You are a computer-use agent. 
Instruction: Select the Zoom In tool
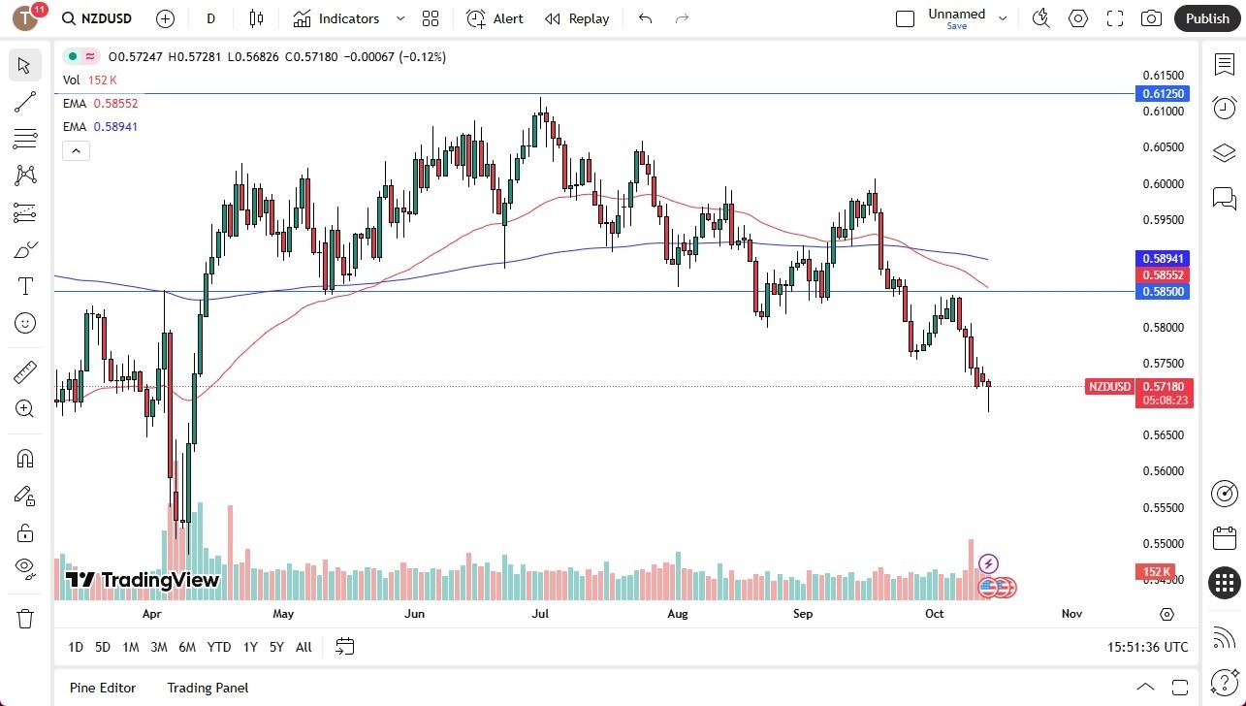pos(24,407)
